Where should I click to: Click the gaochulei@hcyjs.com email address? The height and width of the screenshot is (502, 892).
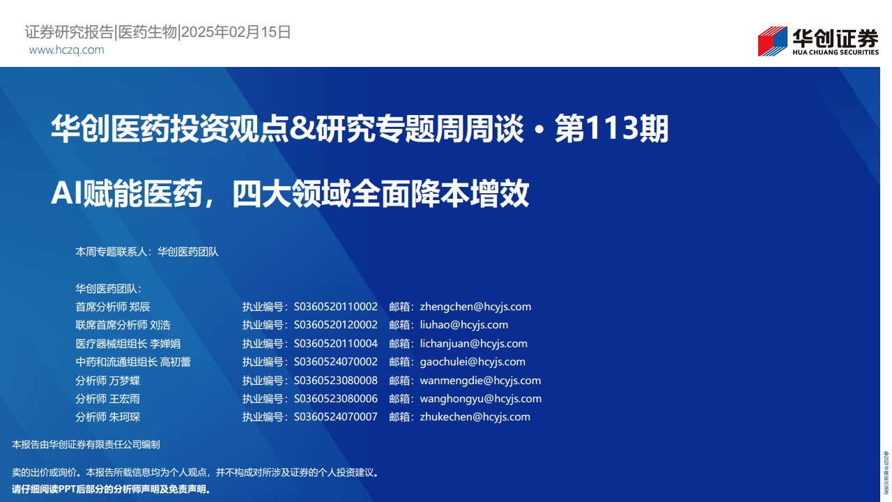point(472,362)
